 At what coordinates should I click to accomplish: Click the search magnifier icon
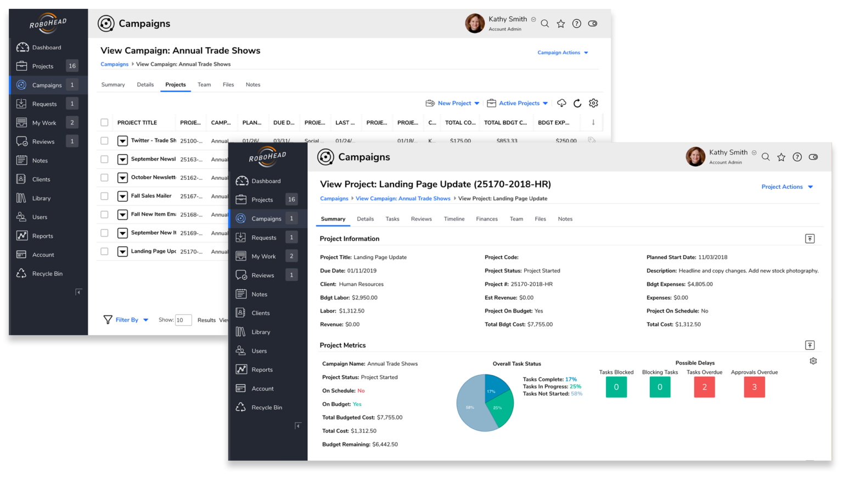coord(766,156)
